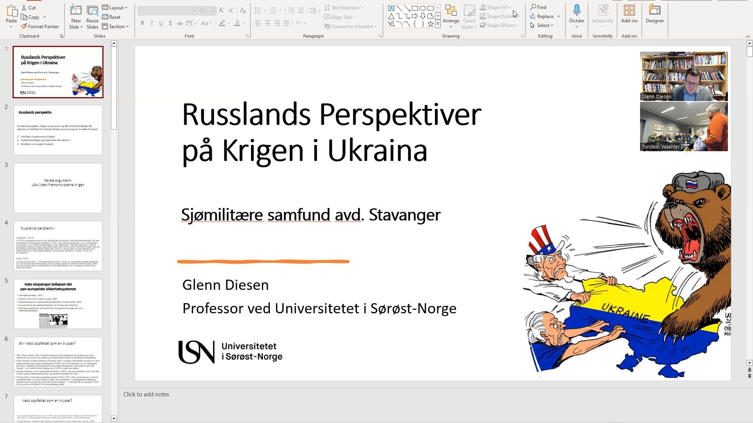Decrease font size with the smaller A icon

click(x=231, y=11)
